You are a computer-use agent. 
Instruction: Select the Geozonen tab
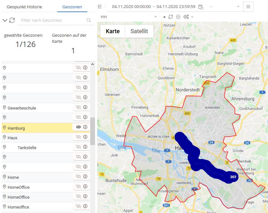(72, 7)
